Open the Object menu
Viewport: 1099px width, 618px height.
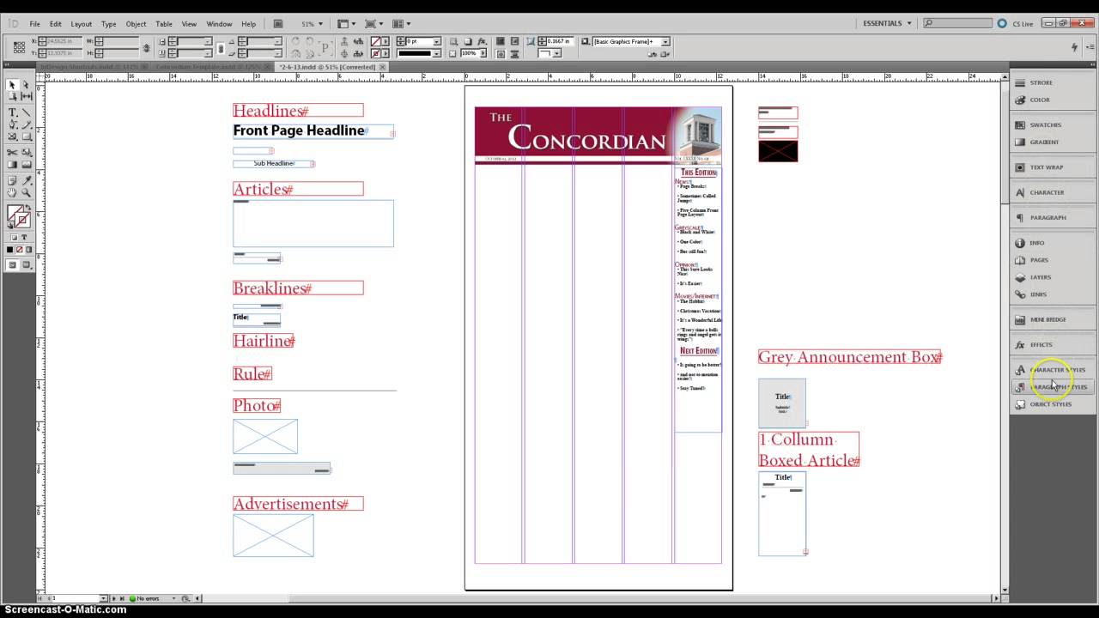click(136, 24)
